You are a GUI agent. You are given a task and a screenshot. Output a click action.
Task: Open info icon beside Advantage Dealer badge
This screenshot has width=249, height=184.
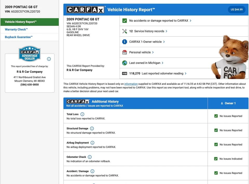49,59
